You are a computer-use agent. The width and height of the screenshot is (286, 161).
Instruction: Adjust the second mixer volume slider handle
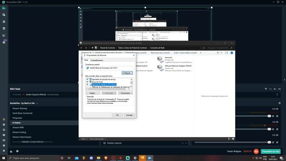pos(269,129)
